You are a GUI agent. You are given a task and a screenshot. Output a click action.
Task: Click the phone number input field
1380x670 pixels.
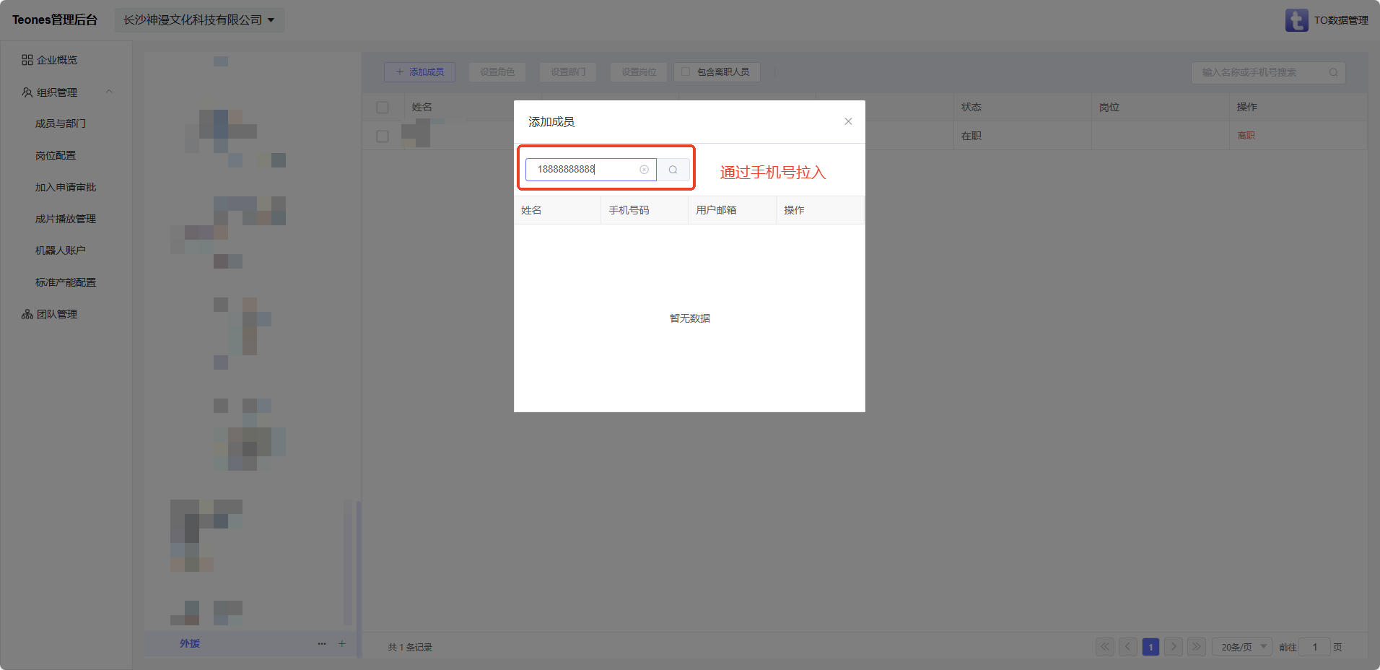pos(581,170)
